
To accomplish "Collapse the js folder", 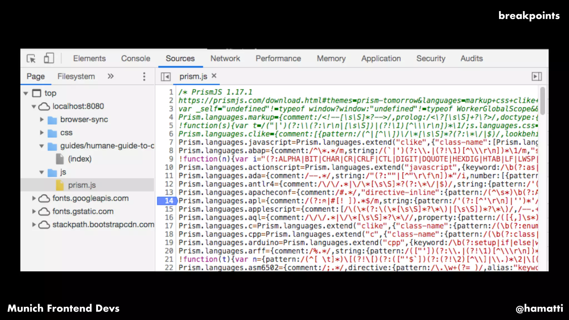I will point(42,172).
